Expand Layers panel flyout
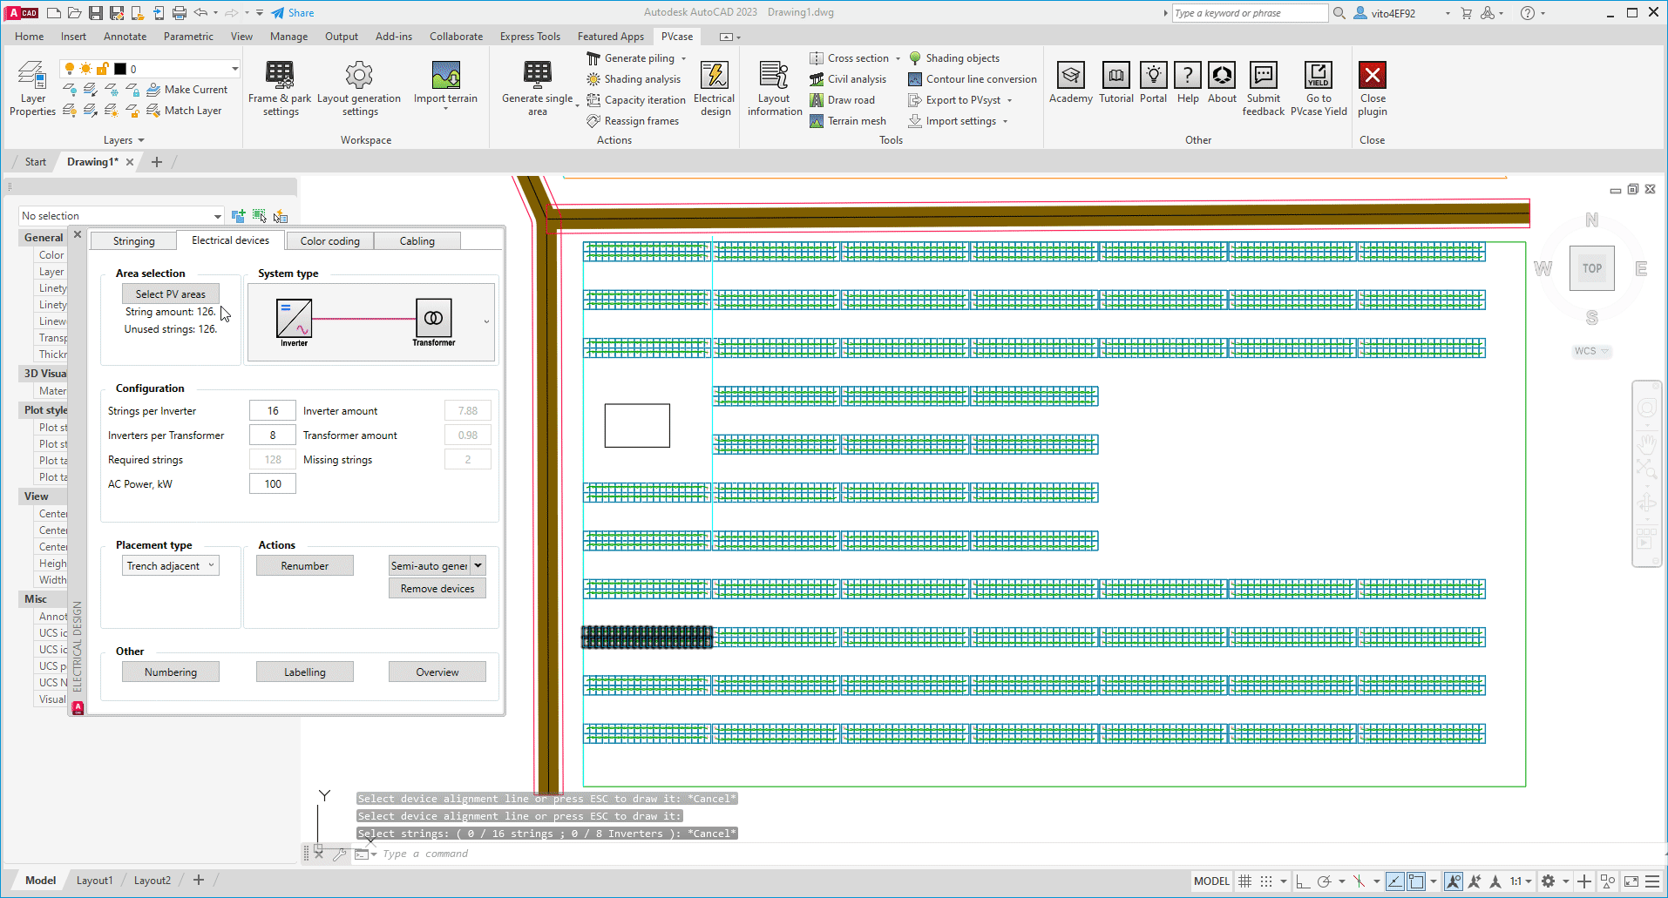This screenshot has width=1668, height=898. coord(124,140)
